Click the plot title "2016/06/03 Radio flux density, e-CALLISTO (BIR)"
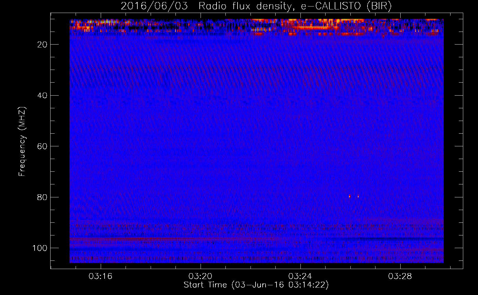This screenshot has width=478, height=295. [256, 6]
